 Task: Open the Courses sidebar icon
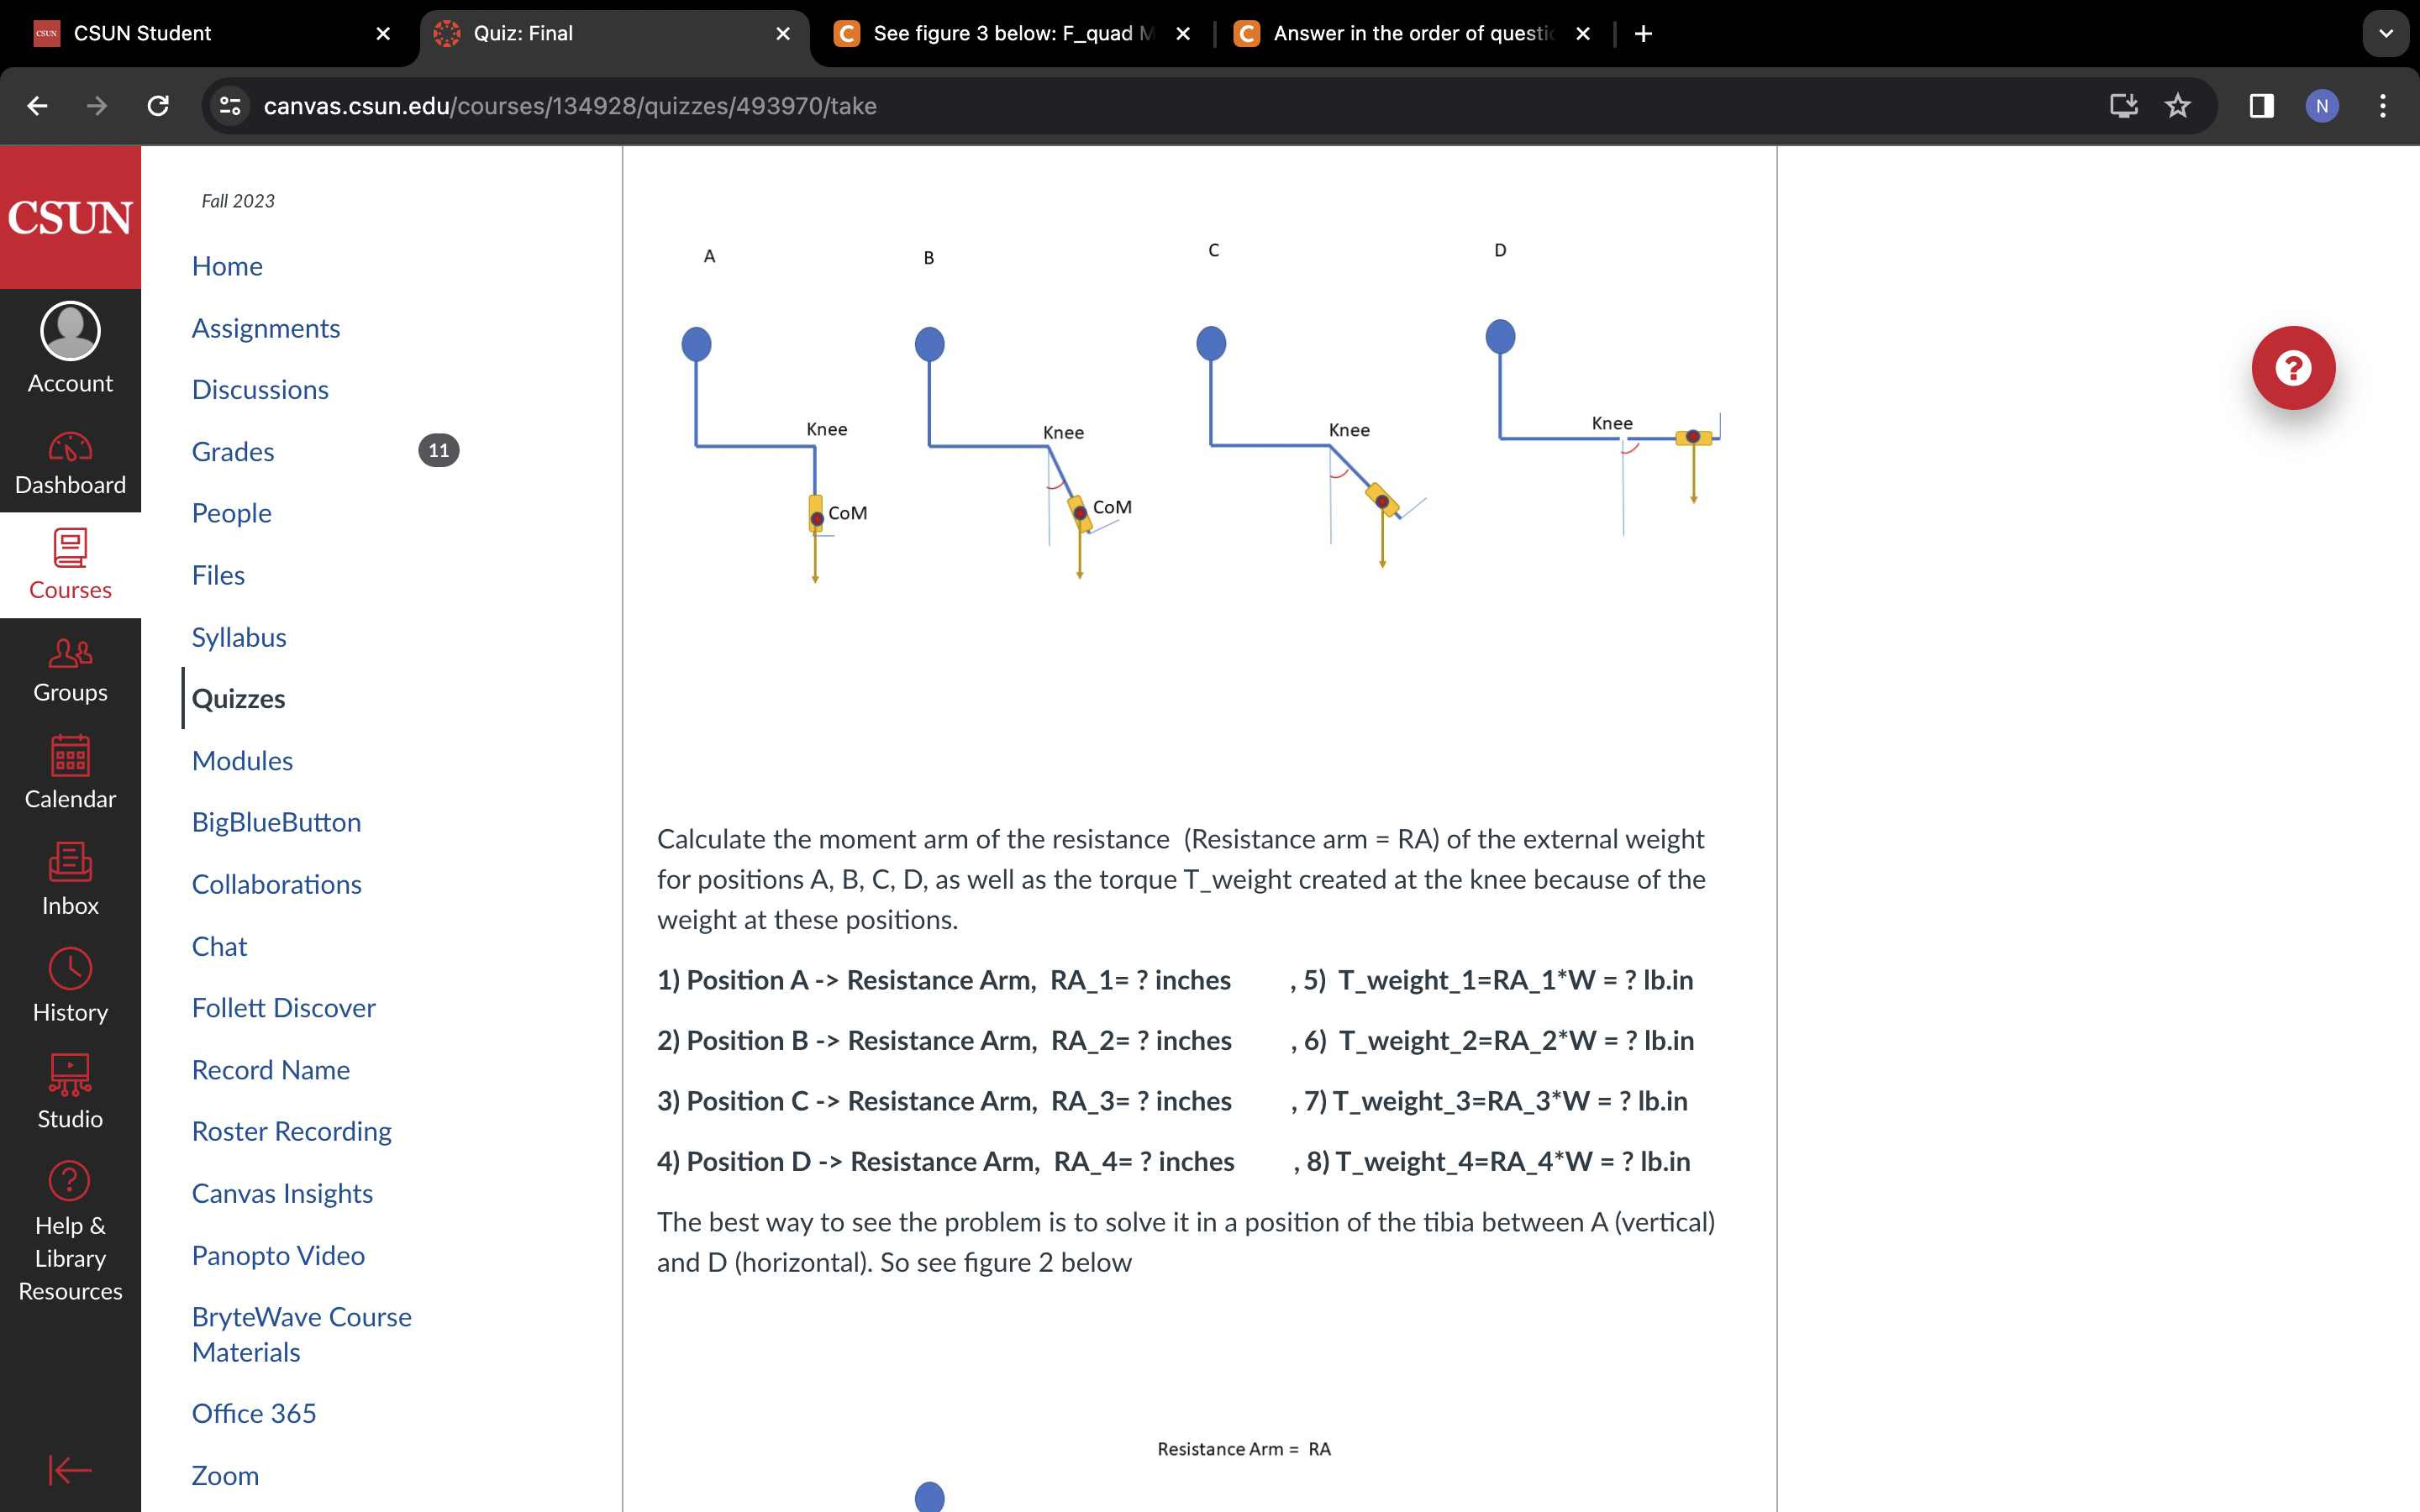tap(69, 563)
